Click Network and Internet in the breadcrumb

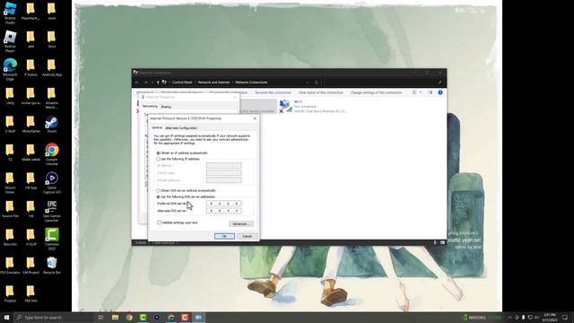click(213, 83)
